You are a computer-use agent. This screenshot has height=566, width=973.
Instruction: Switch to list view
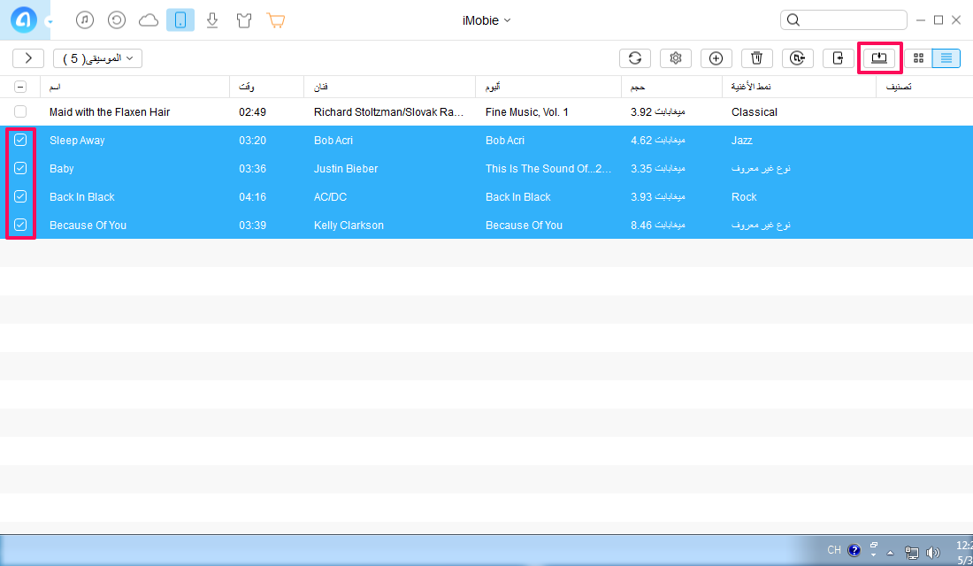click(946, 58)
